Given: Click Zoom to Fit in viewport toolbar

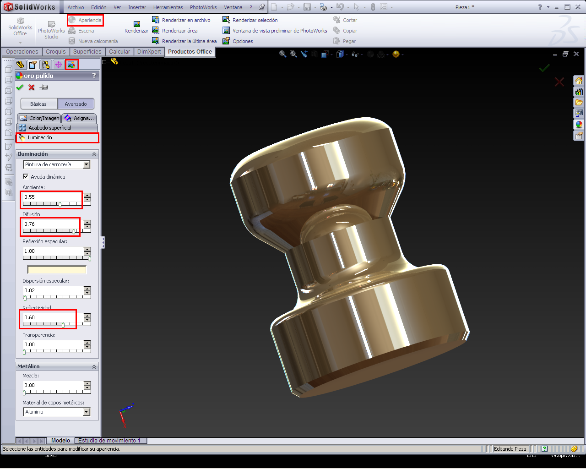Looking at the screenshot, I should click(283, 54).
